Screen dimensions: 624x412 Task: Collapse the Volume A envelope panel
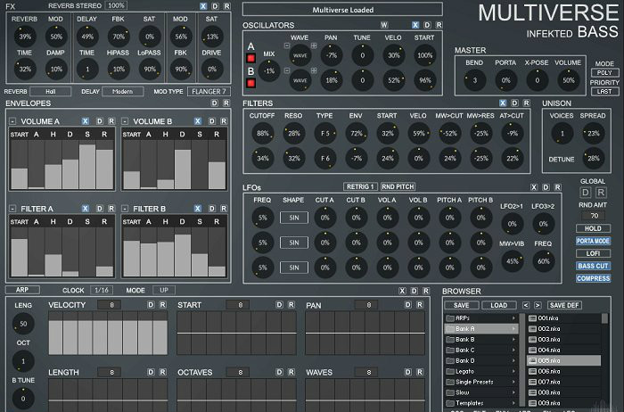click(x=12, y=121)
